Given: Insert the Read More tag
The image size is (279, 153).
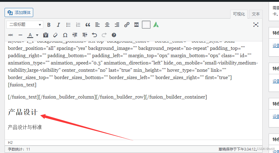Looking at the screenshot, I should click(x=136, y=25).
